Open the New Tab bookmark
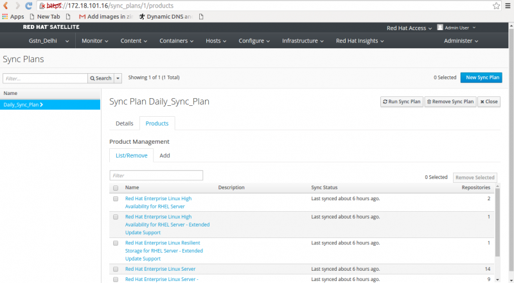Image resolution: width=514 pixels, height=283 pixels. pos(45,17)
